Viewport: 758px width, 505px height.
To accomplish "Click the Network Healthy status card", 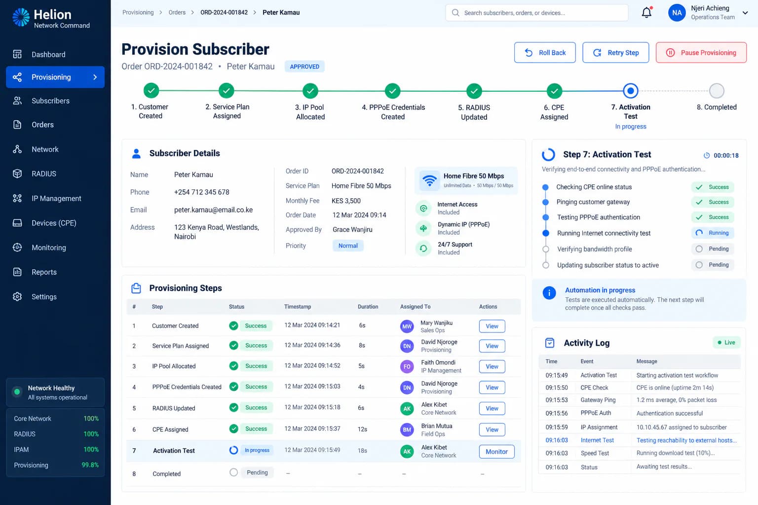I will 55,393.
